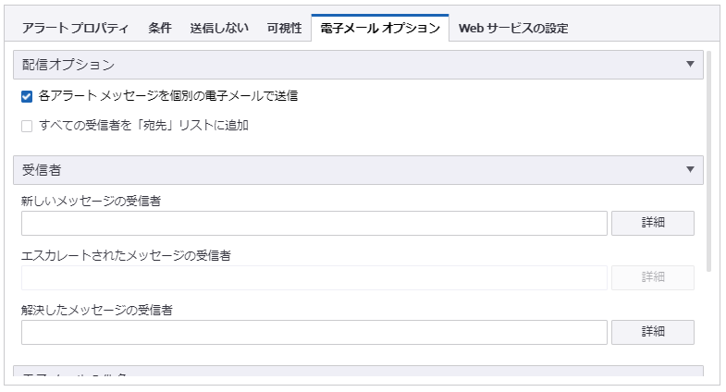Click 詳細 button for エスカレートされたメッセージの受信者
The width and height of the screenshot is (726, 392).
point(653,277)
